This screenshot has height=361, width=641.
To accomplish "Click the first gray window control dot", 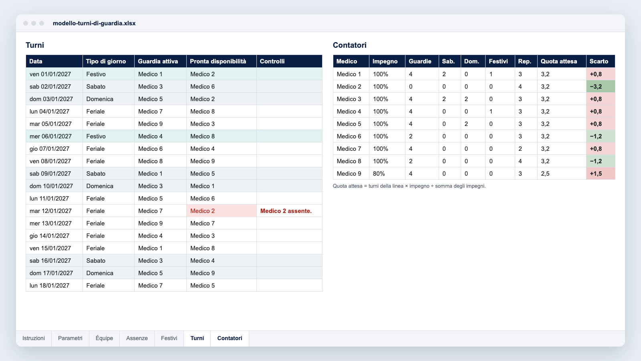I will [x=26, y=23].
